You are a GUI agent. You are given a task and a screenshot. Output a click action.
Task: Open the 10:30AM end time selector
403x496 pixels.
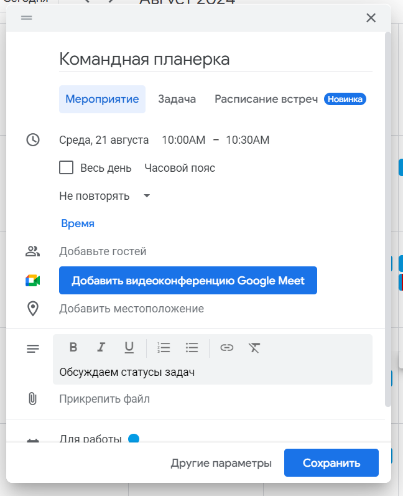(x=248, y=140)
